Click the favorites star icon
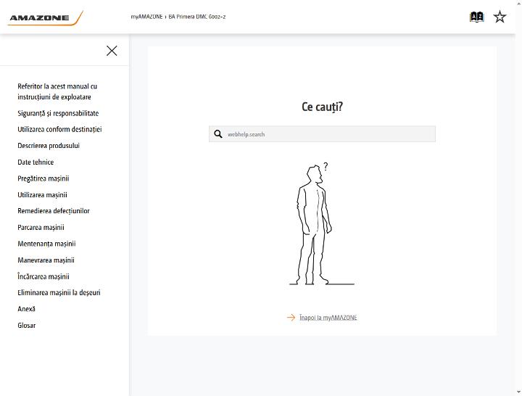 [x=500, y=17]
